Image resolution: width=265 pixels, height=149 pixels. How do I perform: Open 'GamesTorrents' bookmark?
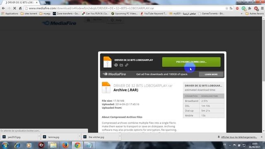pyautogui.click(x=211, y=14)
